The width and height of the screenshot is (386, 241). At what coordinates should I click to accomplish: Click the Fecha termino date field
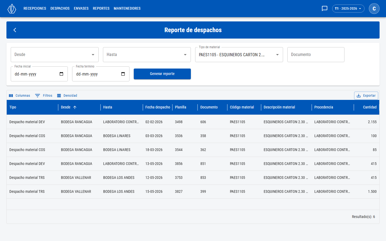tap(101, 74)
